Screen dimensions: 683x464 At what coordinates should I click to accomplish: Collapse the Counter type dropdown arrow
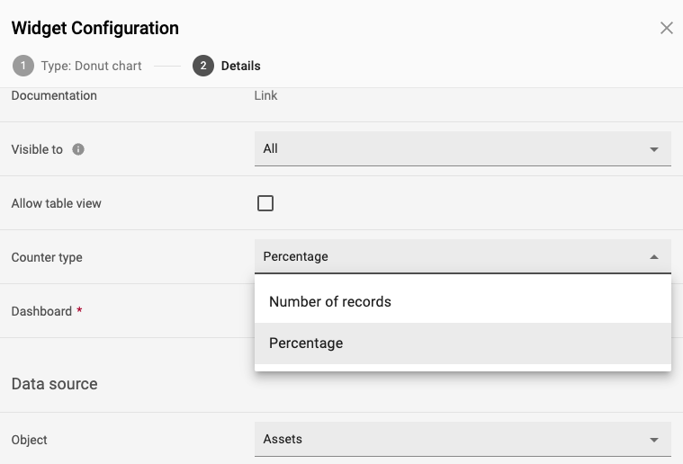[x=654, y=257]
